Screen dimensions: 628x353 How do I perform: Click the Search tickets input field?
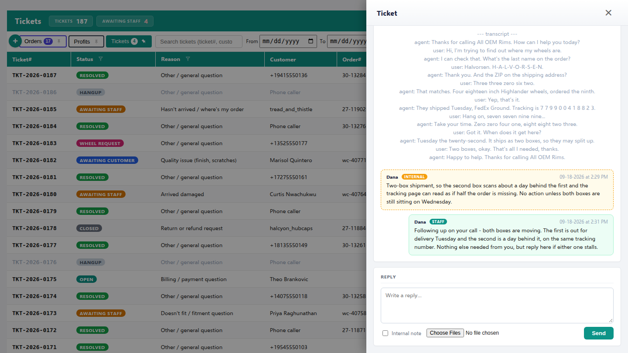coord(199,41)
